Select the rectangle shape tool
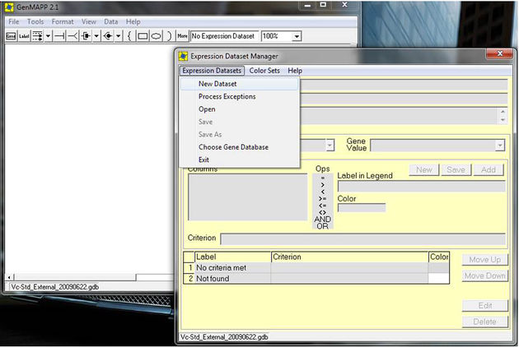 (x=143, y=36)
